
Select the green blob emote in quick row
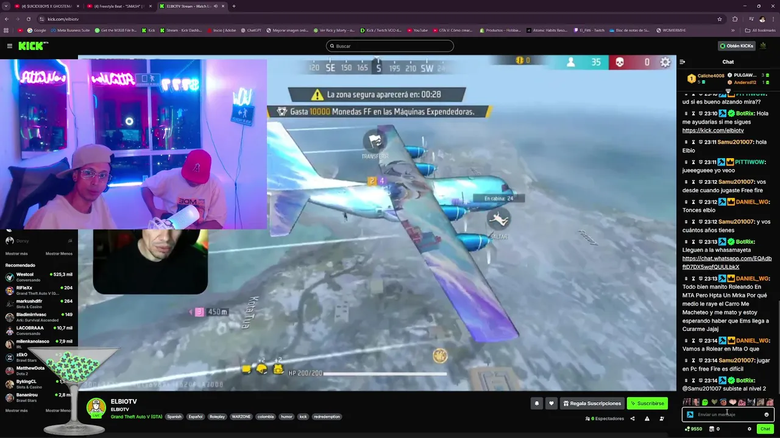(705, 402)
